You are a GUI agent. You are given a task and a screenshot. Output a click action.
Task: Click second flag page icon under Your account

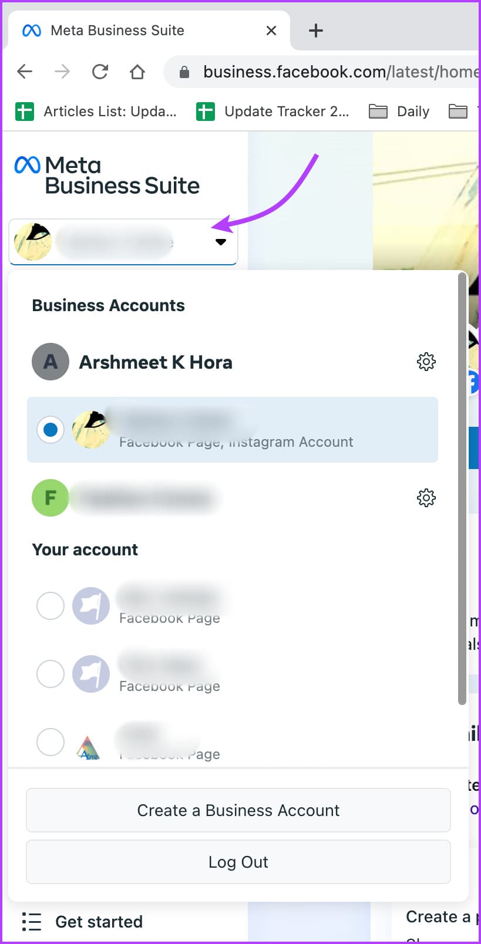point(91,674)
